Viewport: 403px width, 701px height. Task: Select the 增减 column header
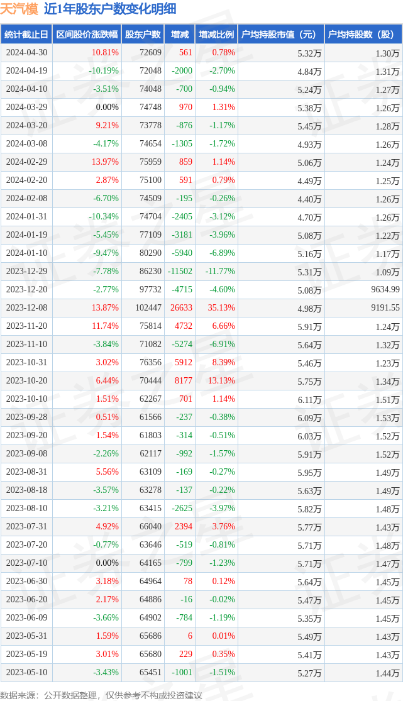click(180, 35)
